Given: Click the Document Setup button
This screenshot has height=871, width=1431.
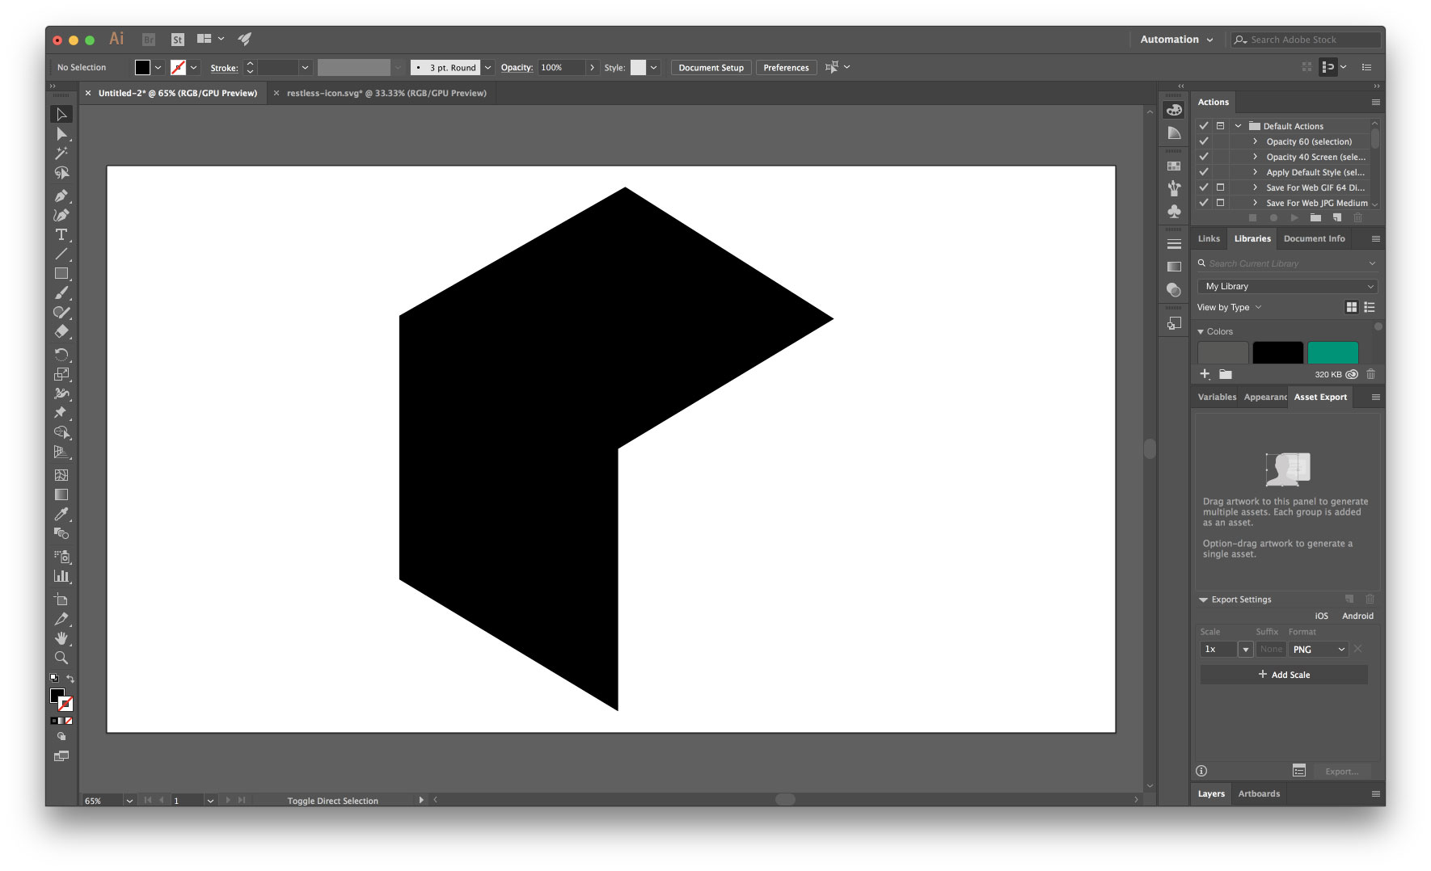Looking at the screenshot, I should click(x=710, y=67).
